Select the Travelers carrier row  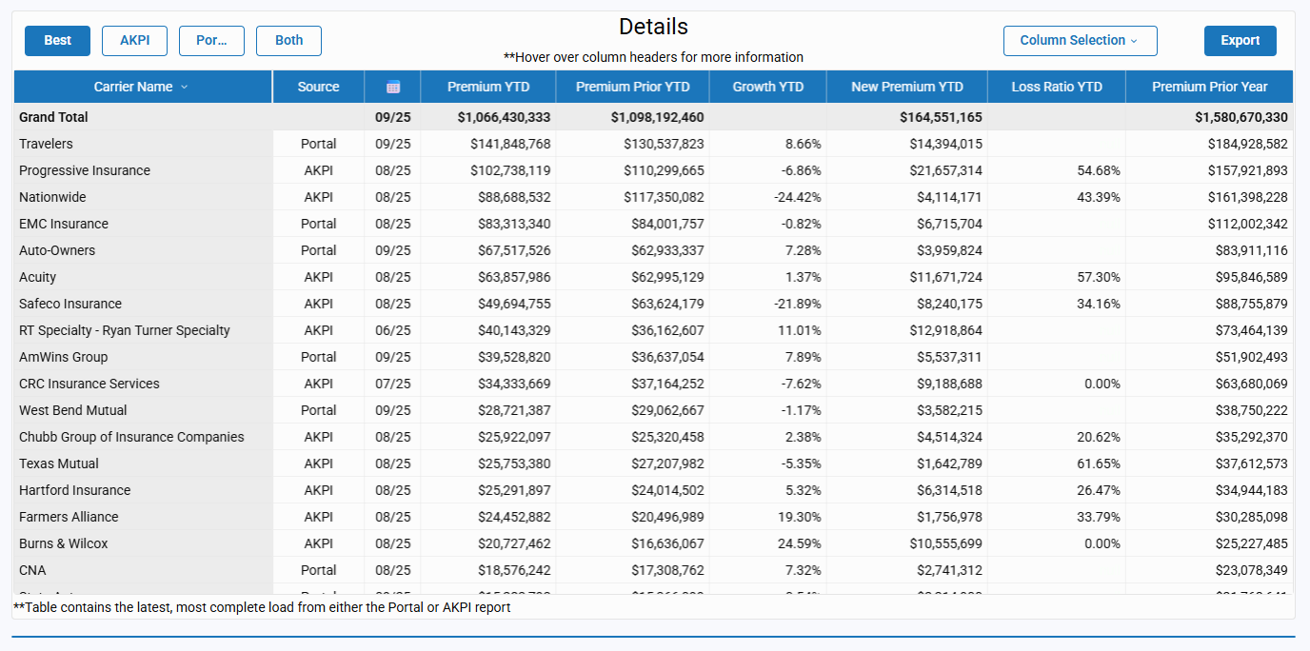pyautogui.click(x=46, y=144)
